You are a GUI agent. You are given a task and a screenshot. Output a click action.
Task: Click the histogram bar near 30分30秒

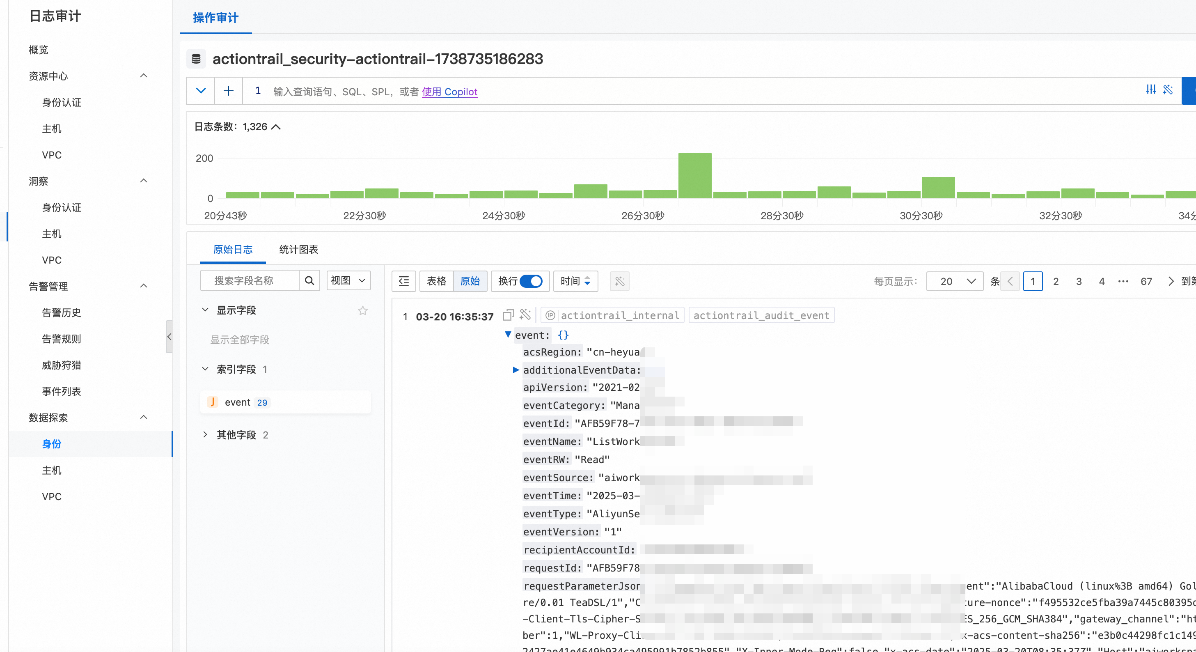point(938,188)
